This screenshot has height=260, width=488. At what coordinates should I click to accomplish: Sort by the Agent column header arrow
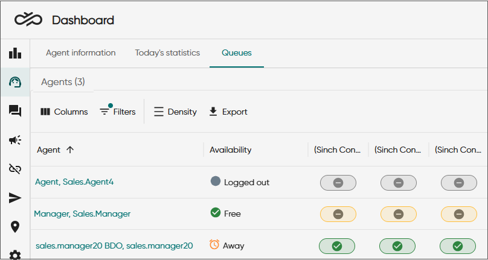click(x=70, y=150)
